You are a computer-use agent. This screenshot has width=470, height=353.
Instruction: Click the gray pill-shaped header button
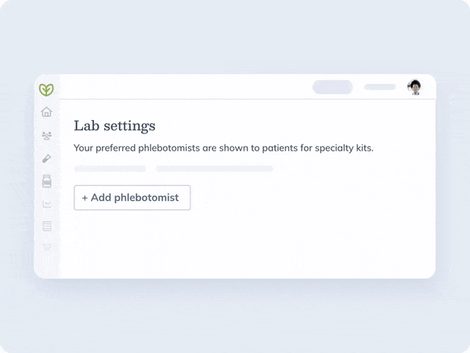[332, 87]
